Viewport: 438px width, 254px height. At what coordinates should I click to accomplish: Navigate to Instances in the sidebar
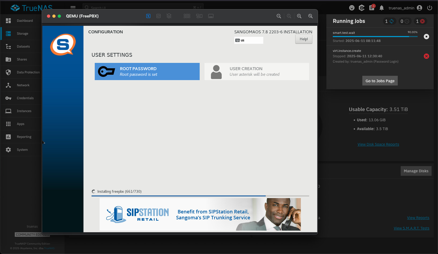(x=24, y=111)
